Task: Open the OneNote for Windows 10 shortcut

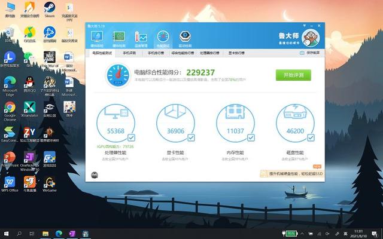Action: [29, 161]
